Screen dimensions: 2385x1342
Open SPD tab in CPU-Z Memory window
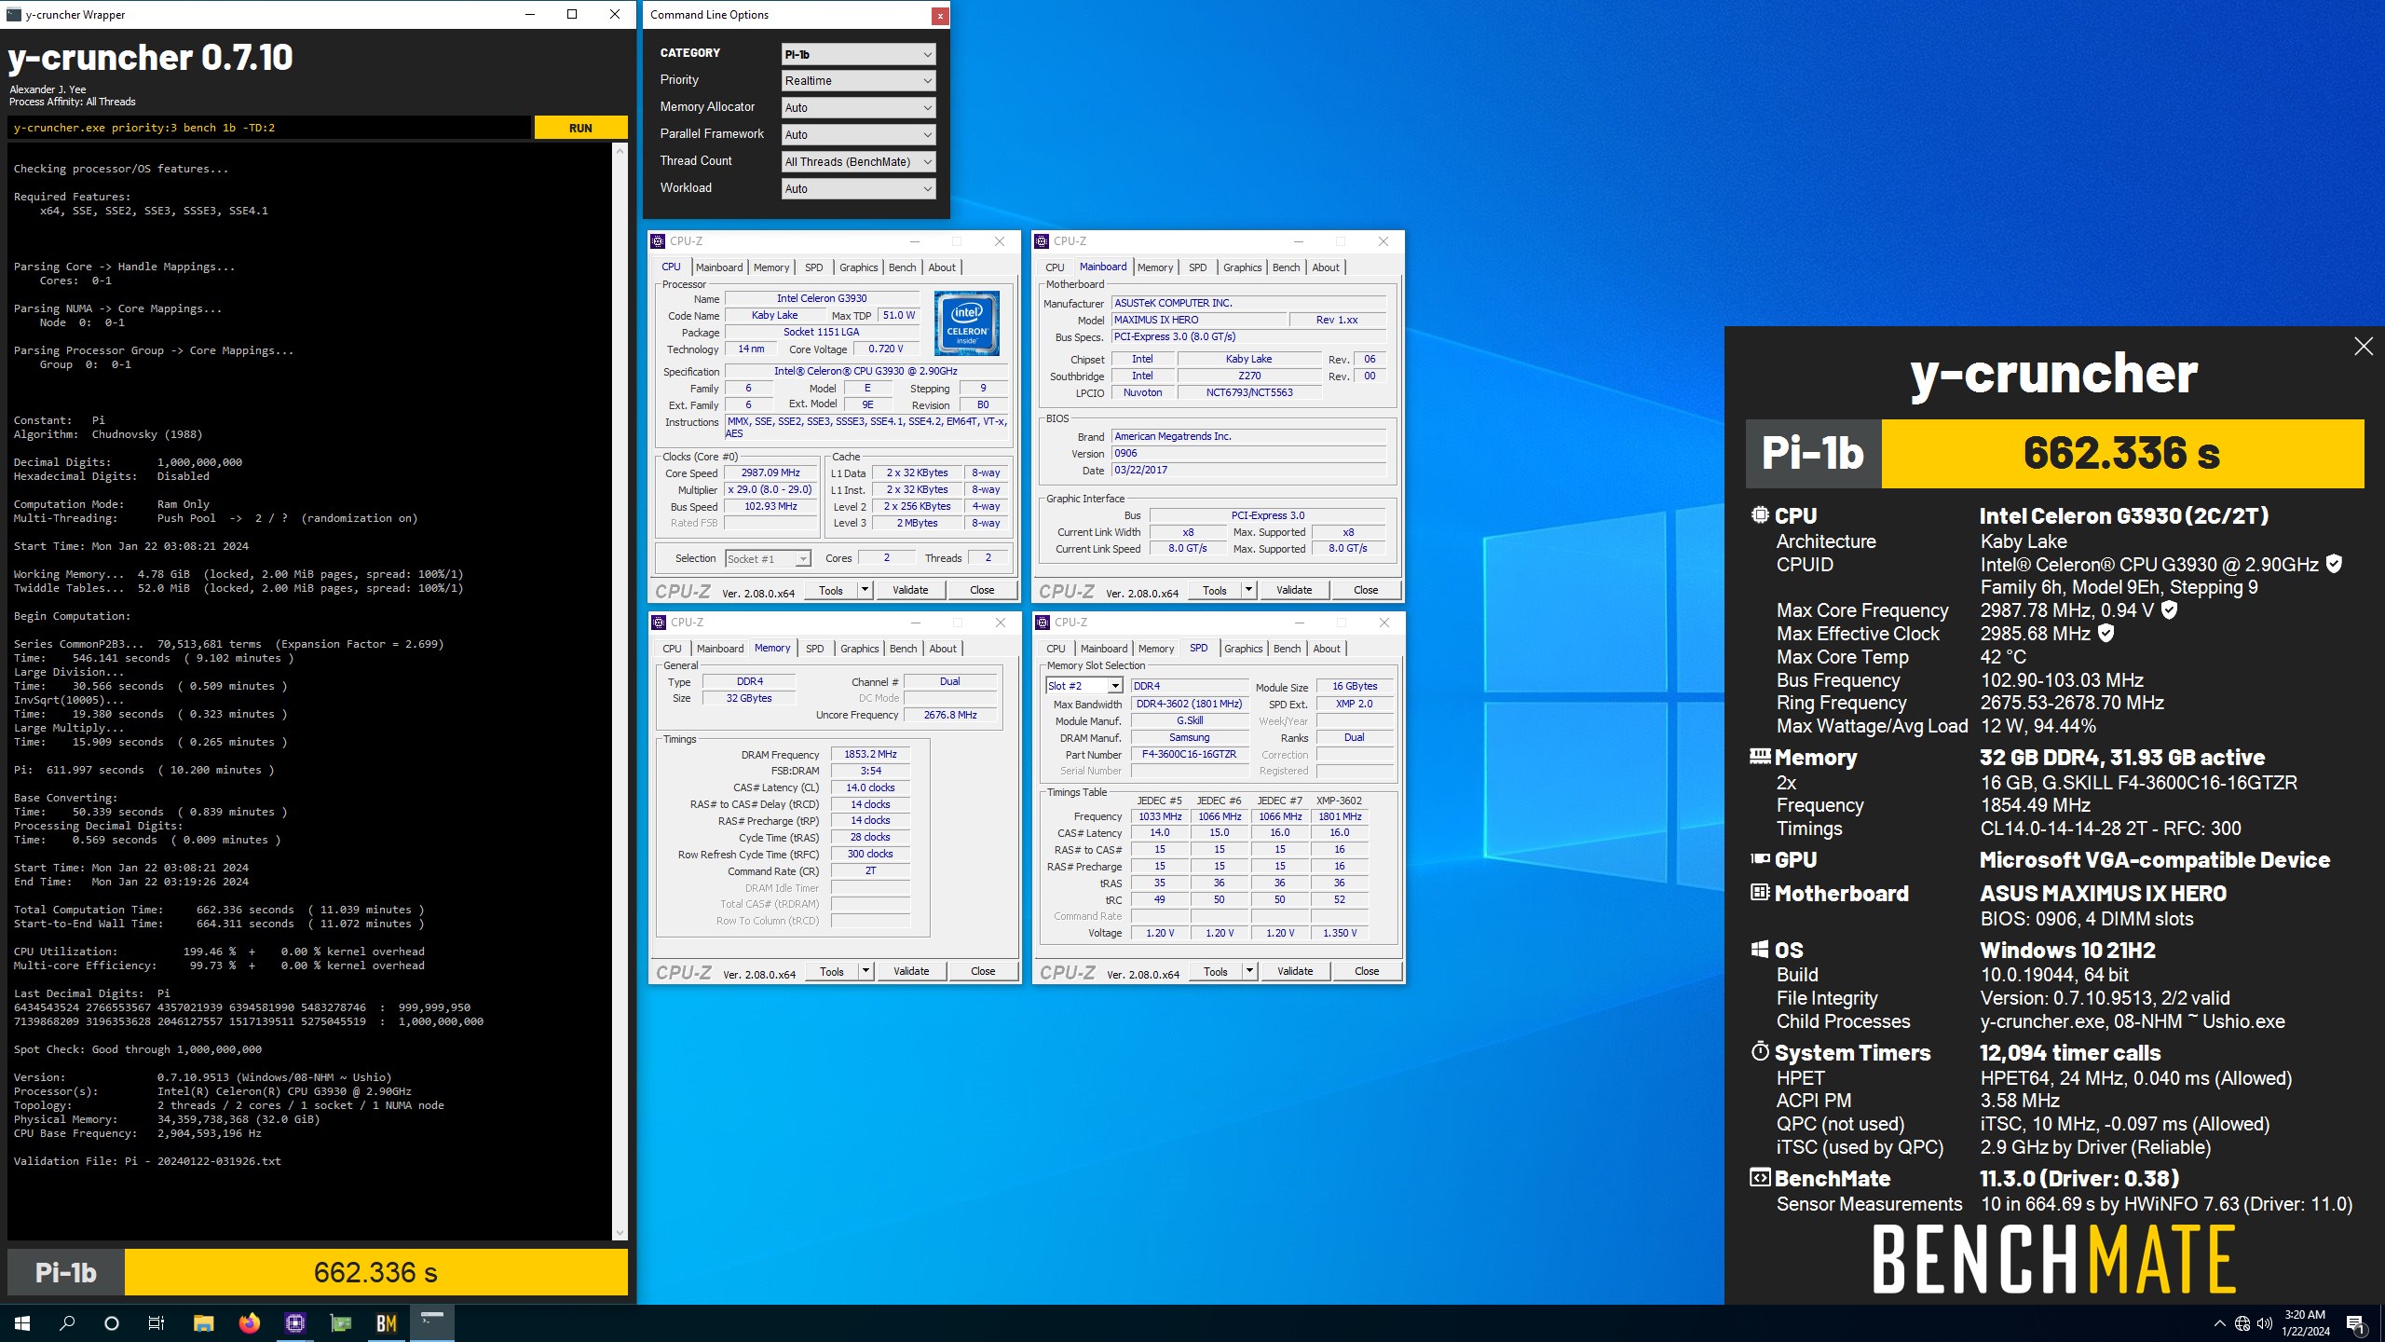click(814, 649)
